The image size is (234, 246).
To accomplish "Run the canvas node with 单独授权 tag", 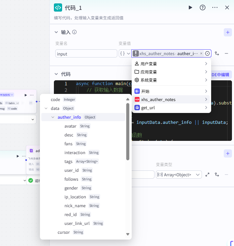I will (x=26, y=95).
